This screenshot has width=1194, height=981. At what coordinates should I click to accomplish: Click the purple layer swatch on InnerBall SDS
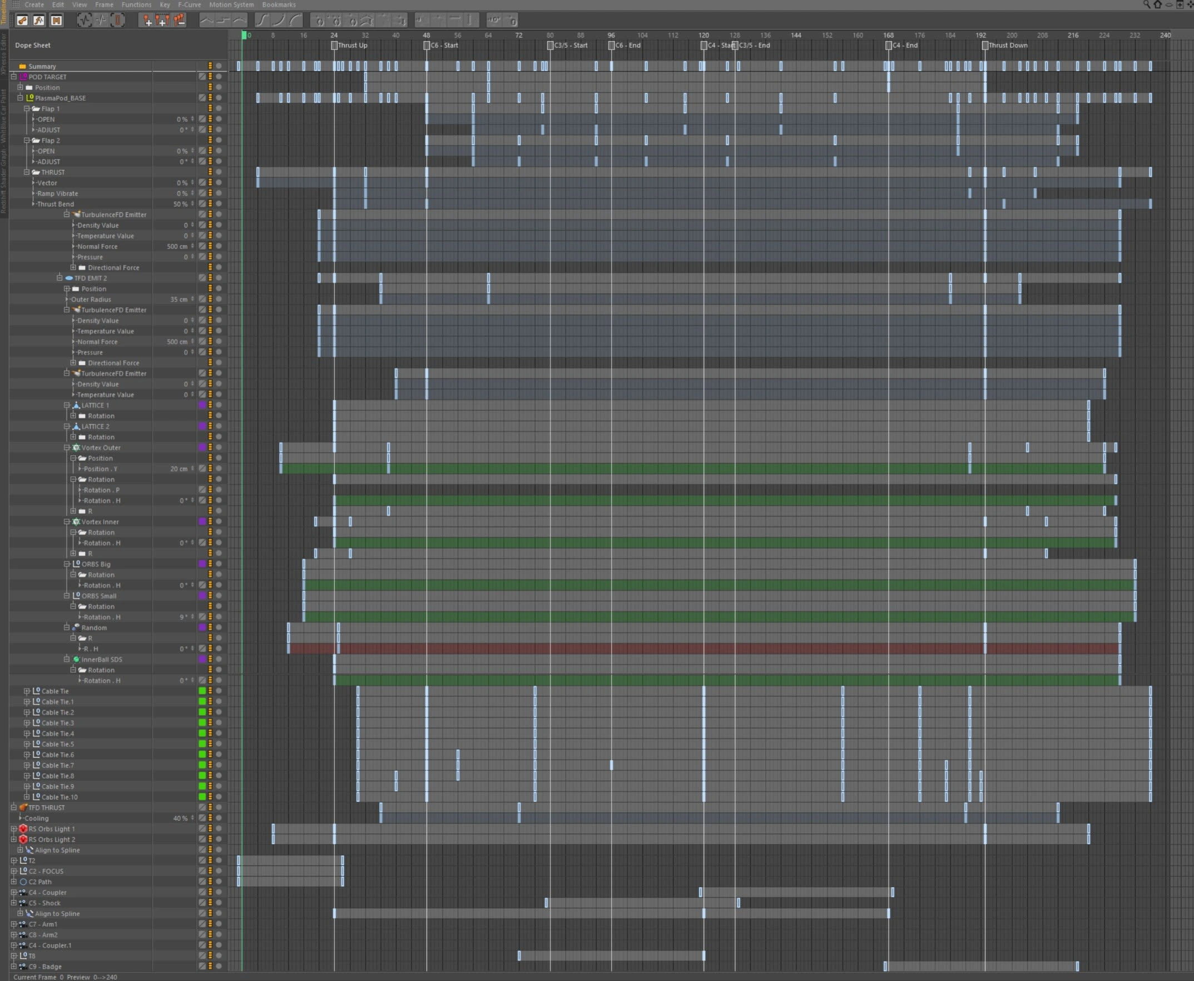tap(202, 659)
